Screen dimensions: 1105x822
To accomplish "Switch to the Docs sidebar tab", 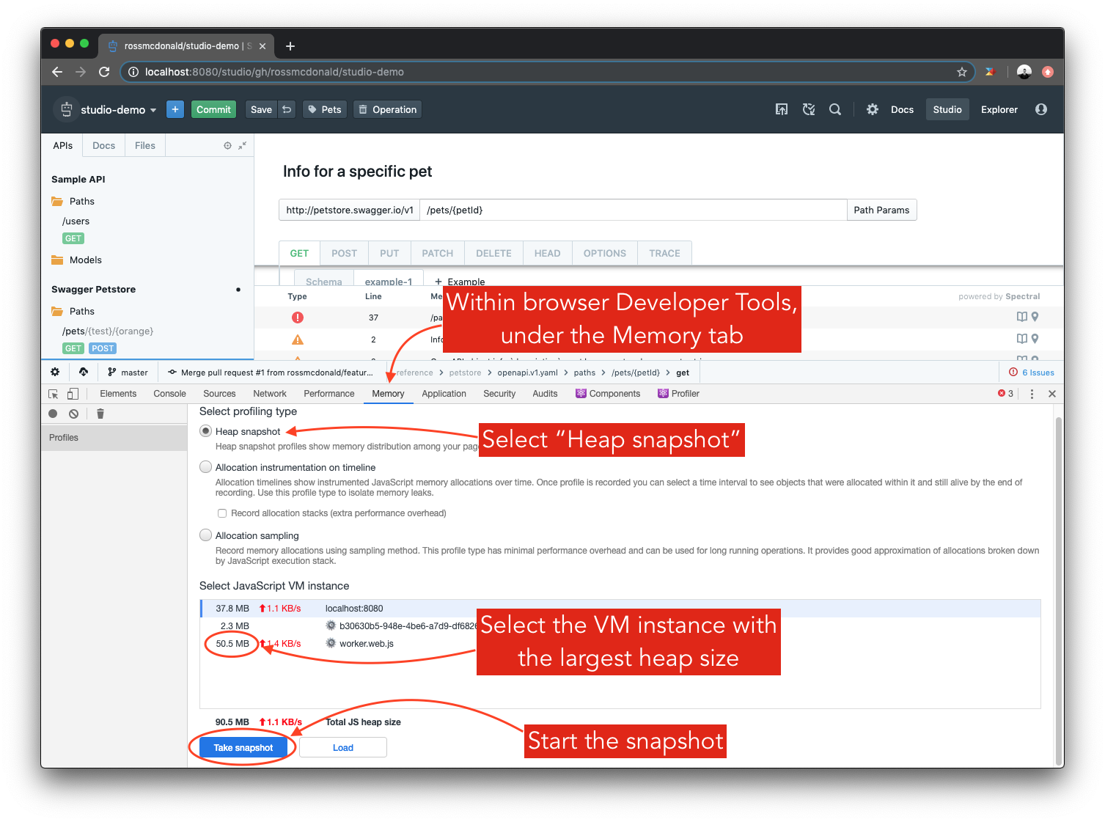I will pyautogui.click(x=103, y=145).
